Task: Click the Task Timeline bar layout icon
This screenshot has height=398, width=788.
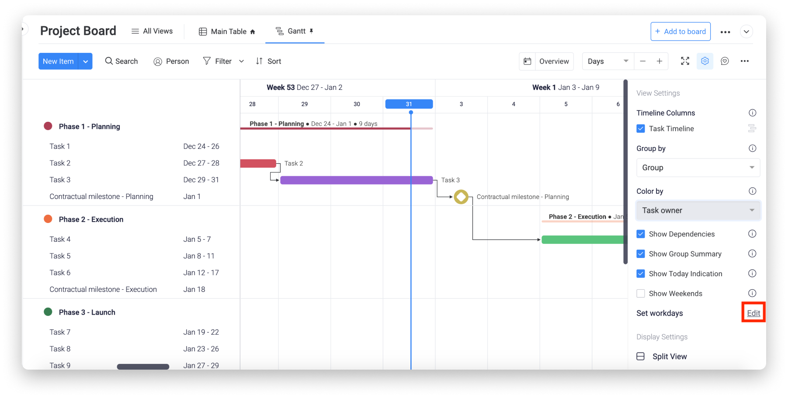Action: 752,128
